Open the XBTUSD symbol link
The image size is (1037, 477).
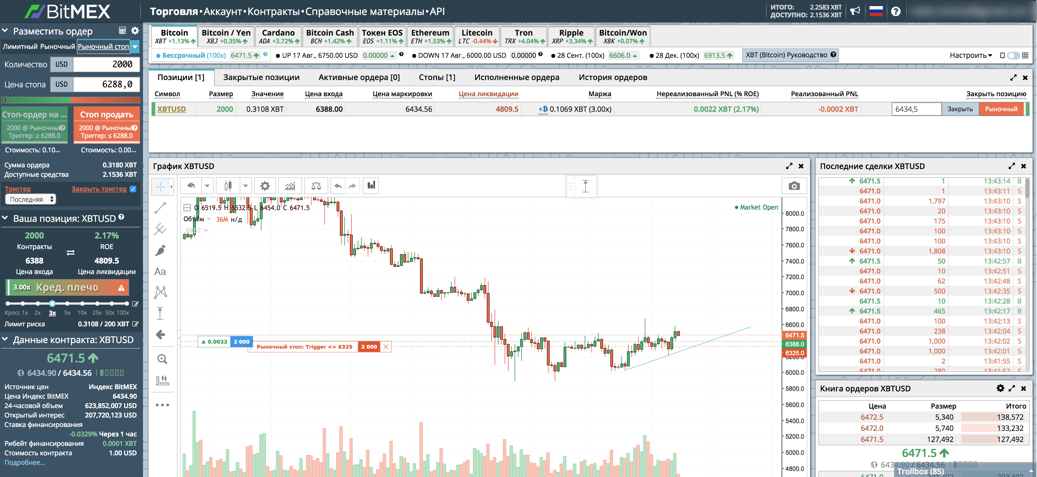[x=172, y=109]
